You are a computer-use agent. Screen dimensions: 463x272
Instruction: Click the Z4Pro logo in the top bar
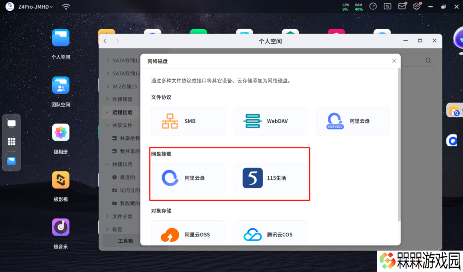pyautogui.click(x=10, y=6)
